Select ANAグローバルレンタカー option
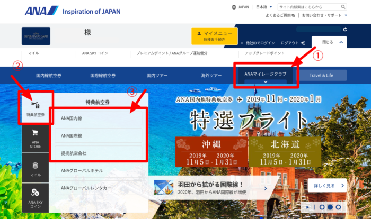The width and height of the screenshot is (371, 219). point(98,188)
